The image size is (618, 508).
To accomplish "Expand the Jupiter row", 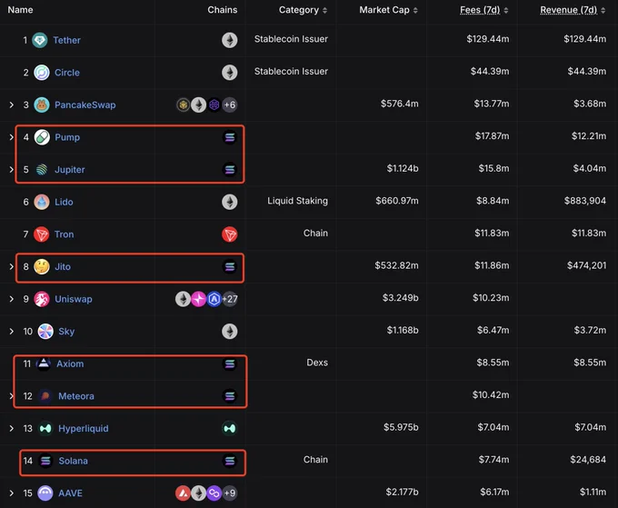I will pyautogui.click(x=12, y=169).
